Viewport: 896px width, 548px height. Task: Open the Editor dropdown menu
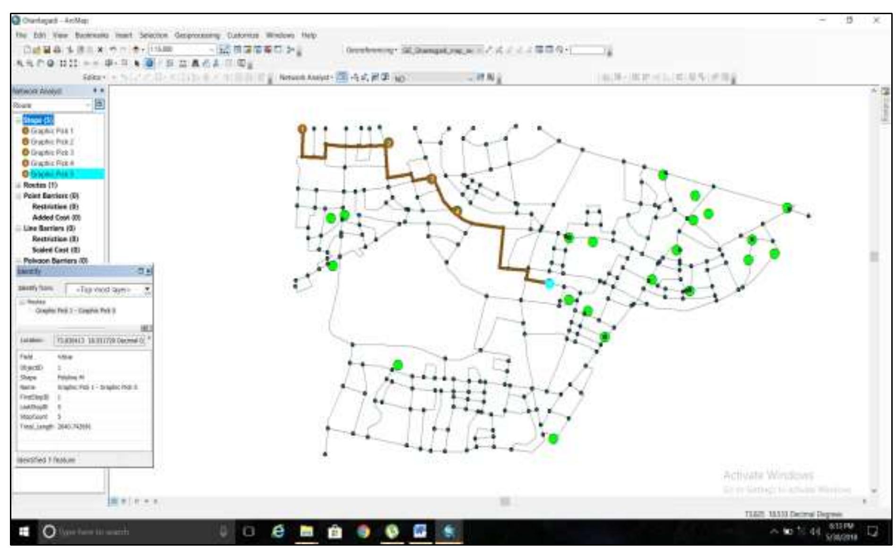(95, 77)
